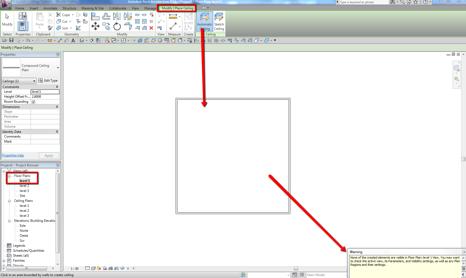The width and height of the screenshot is (466, 278).
Task: Open level 2 under Floor Plans
Action: 24,186
